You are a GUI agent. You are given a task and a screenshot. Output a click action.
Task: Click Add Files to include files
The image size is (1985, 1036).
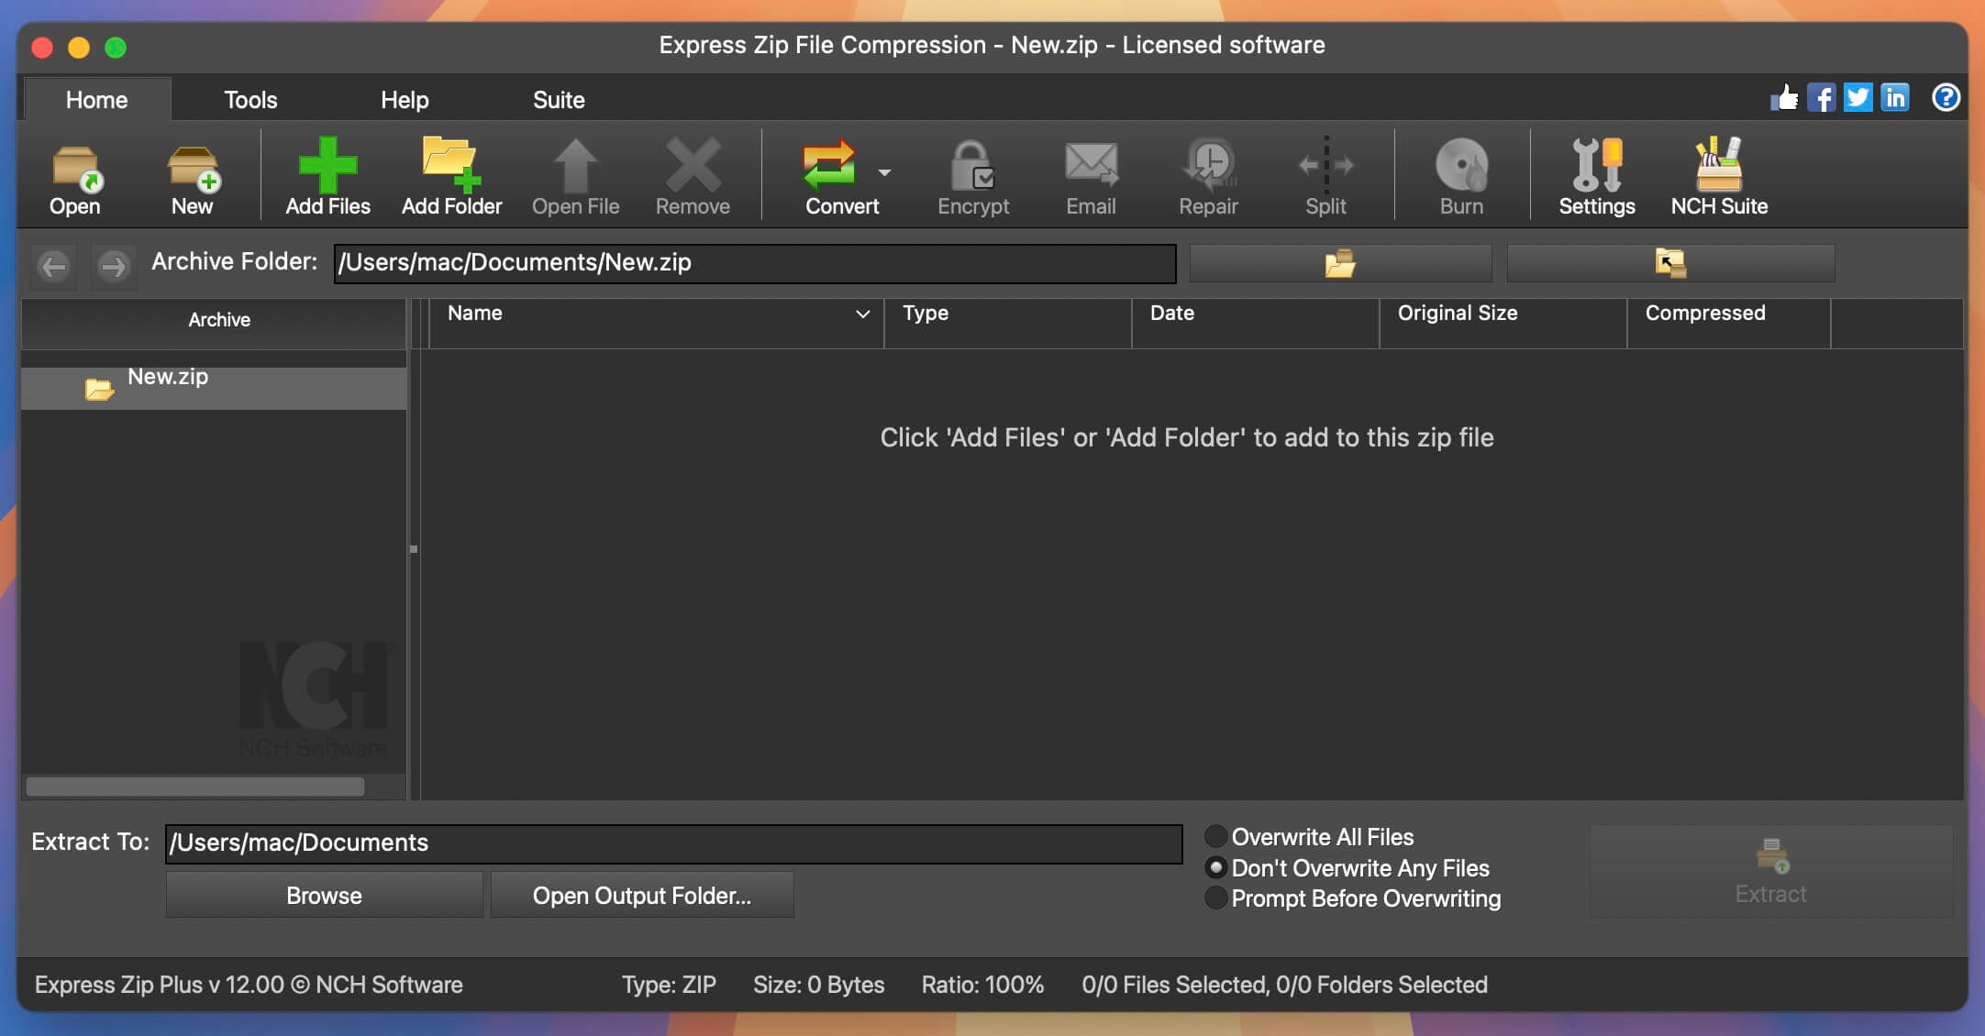(x=327, y=176)
